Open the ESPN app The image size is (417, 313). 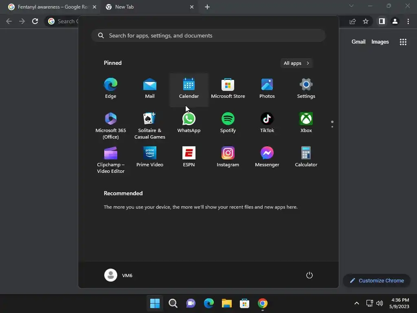[189, 157]
